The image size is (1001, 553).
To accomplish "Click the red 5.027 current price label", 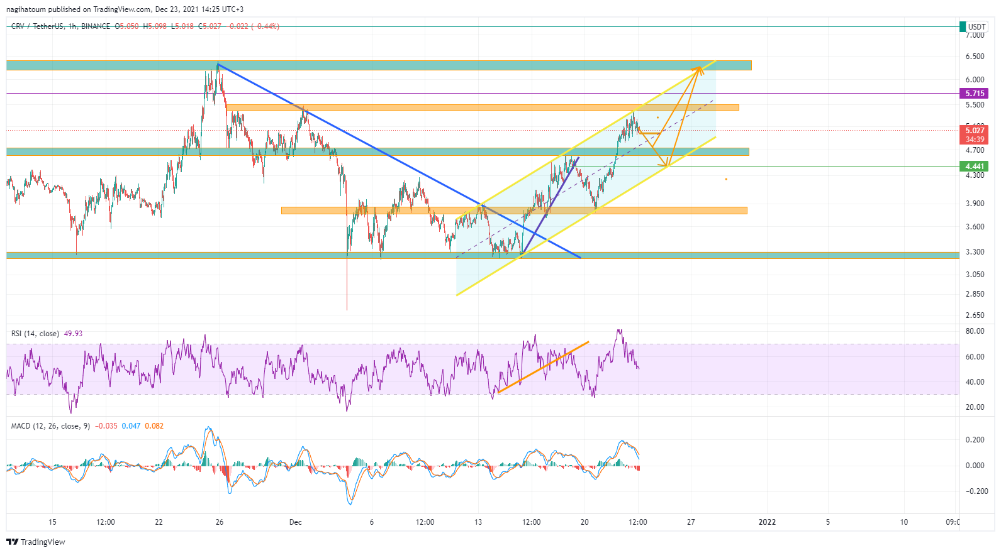I will pyautogui.click(x=974, y=131).
